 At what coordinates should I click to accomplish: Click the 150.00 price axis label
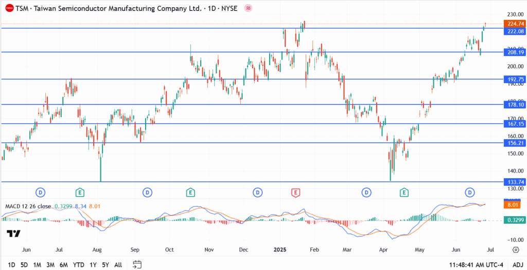tap(516, 153)
